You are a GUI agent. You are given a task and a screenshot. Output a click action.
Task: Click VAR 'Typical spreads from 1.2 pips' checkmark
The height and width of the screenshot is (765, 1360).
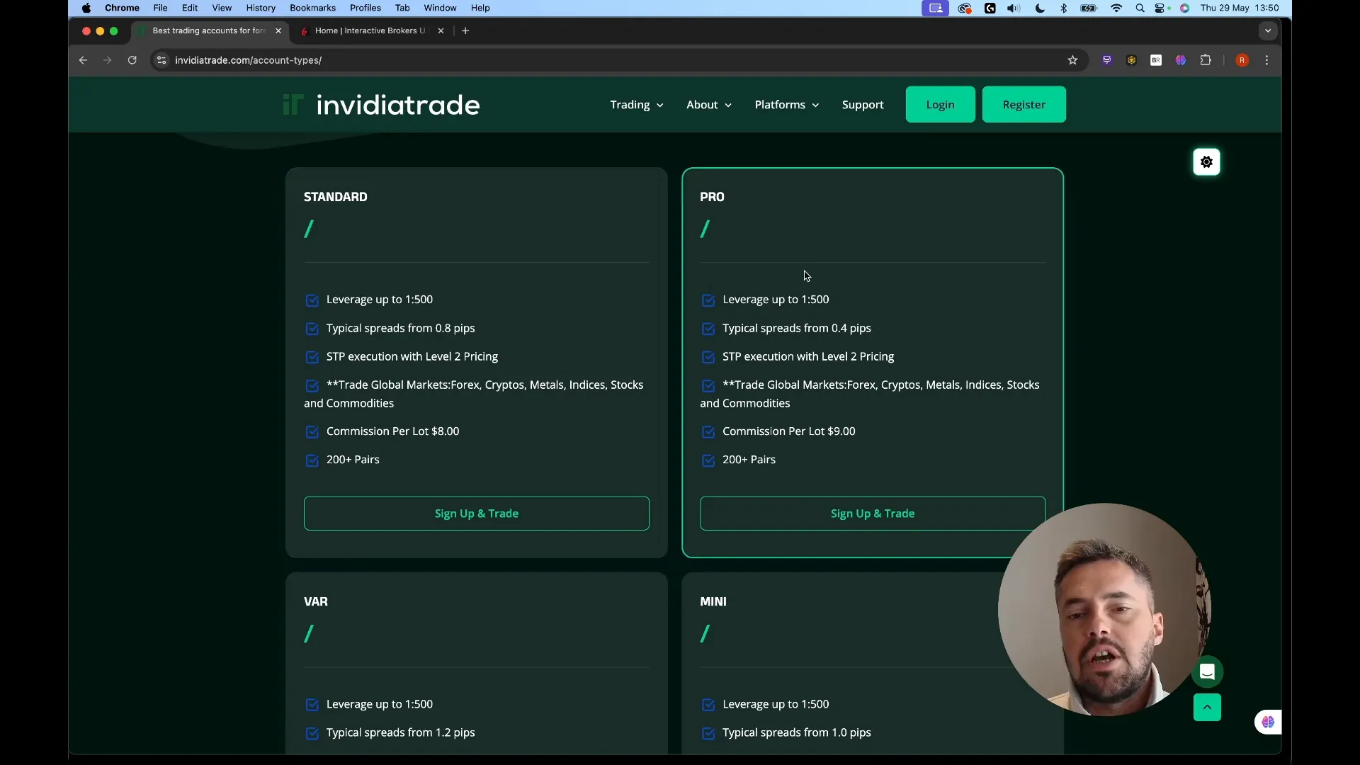(x=312, y=733)
